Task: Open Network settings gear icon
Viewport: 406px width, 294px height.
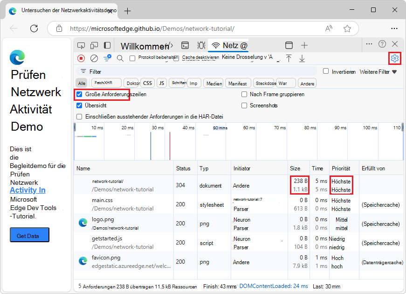Action: pyautogui.click(x=394, y=58)
